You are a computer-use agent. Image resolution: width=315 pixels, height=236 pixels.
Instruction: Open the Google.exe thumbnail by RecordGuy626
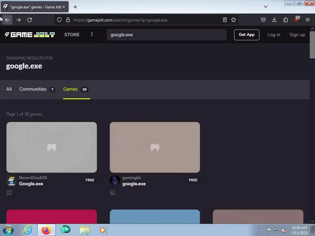(52, 147)
